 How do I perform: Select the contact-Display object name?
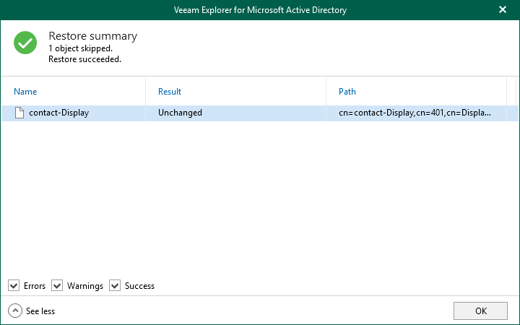point(58,113)
